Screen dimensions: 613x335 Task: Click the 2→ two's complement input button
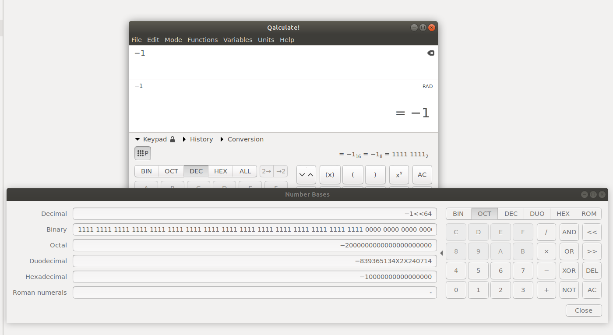click(x=267, y=171)
